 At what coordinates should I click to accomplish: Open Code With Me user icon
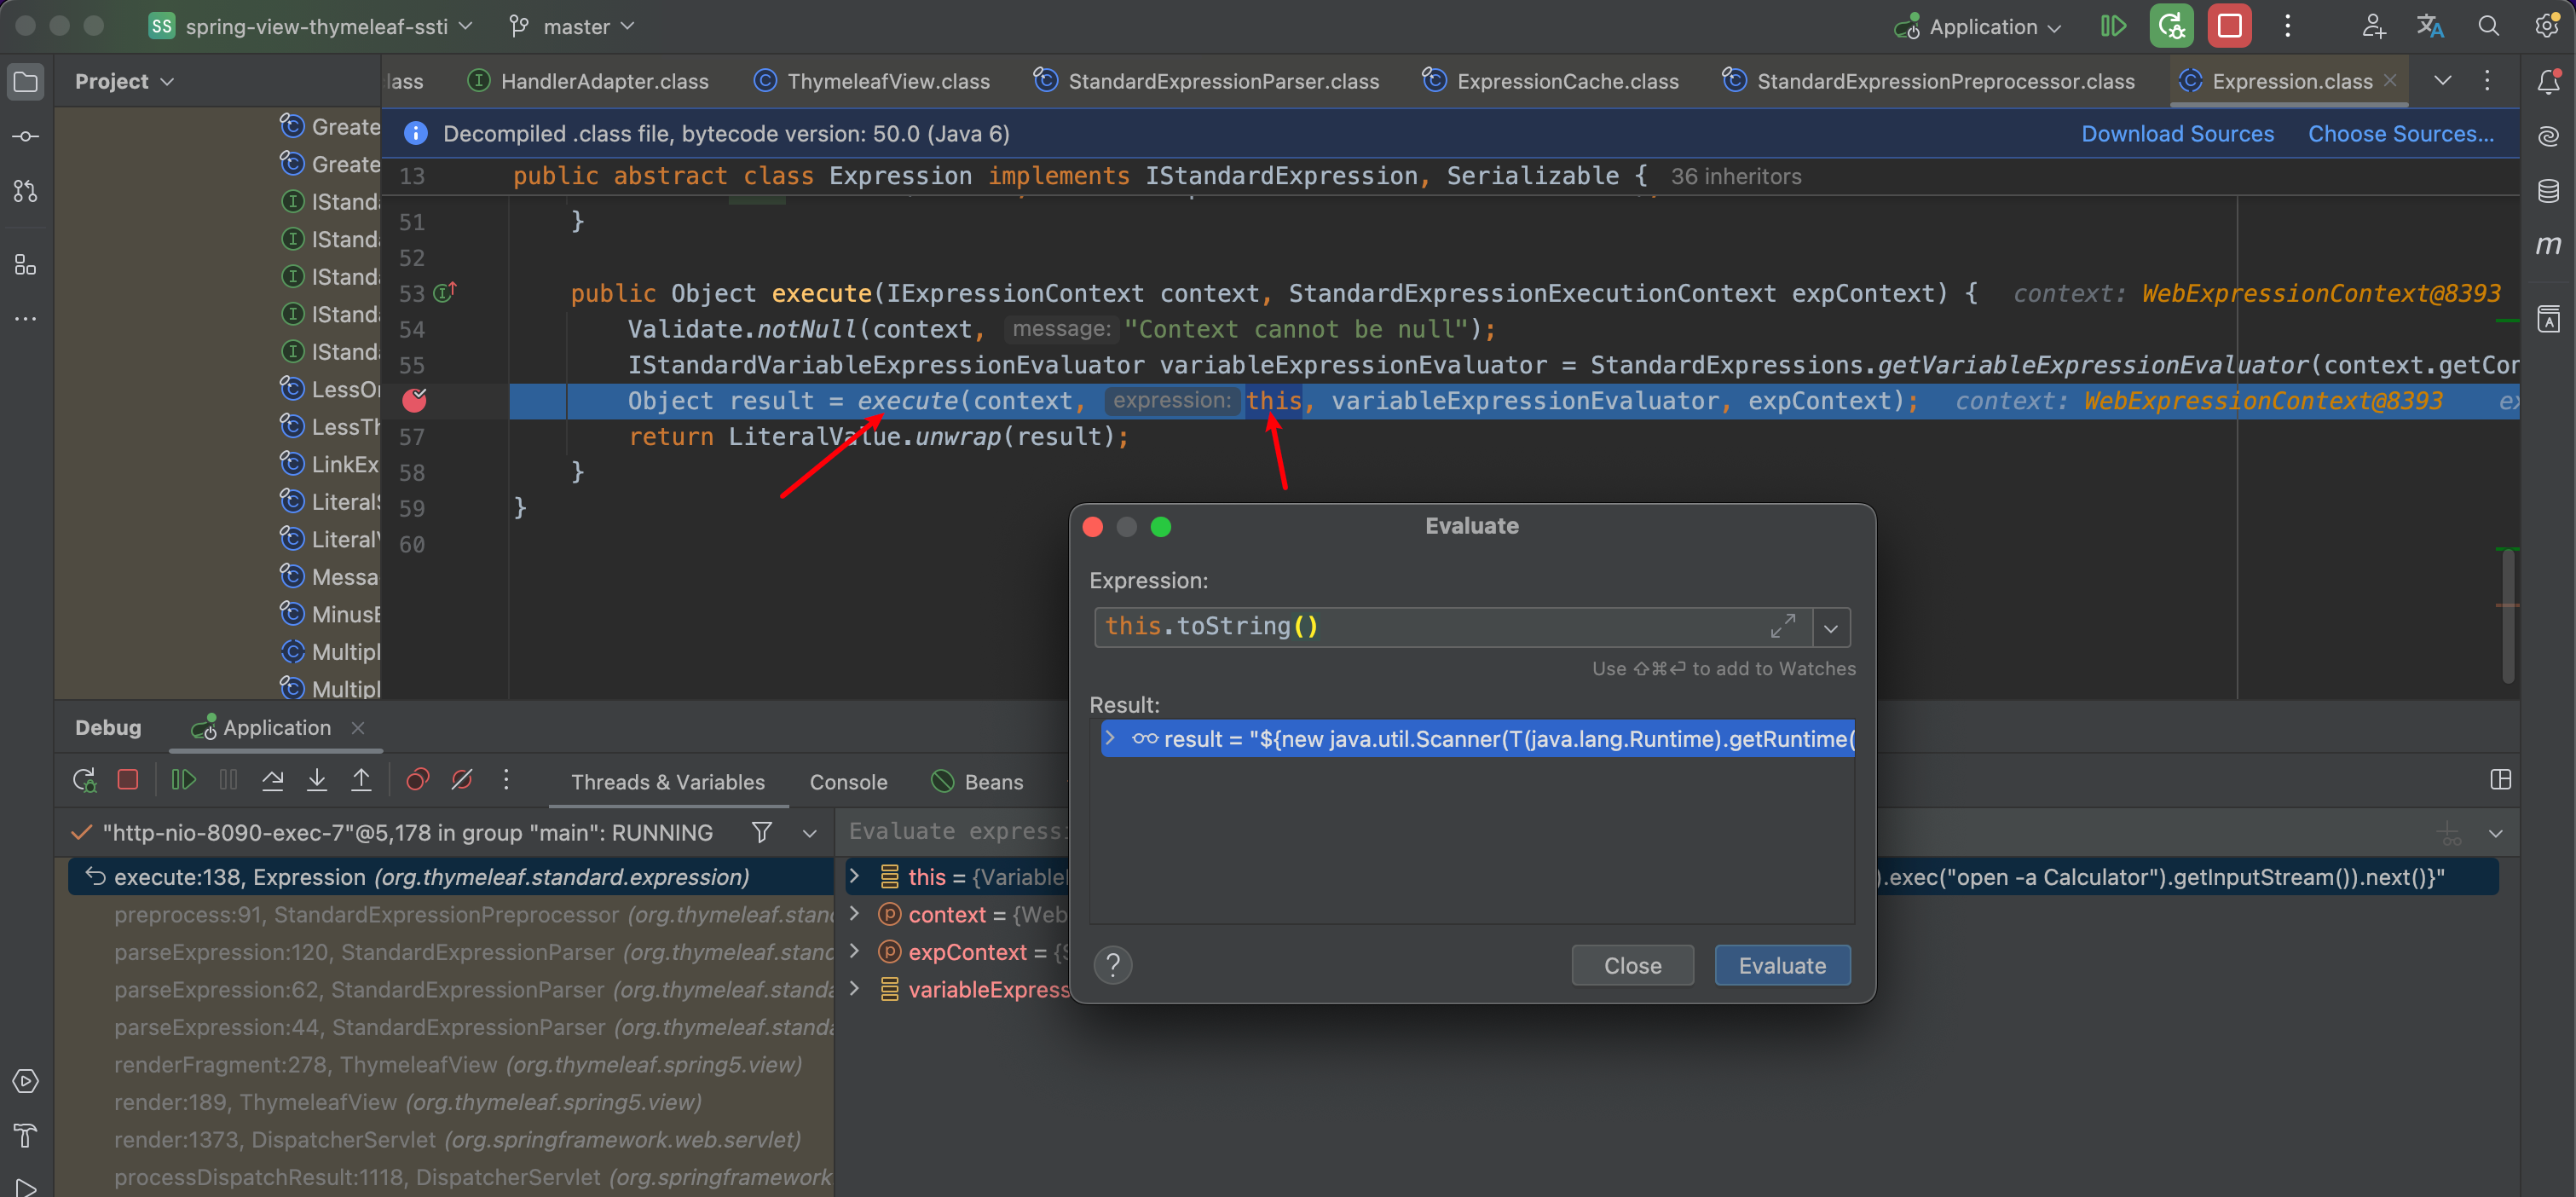(x=2373, y=26)
